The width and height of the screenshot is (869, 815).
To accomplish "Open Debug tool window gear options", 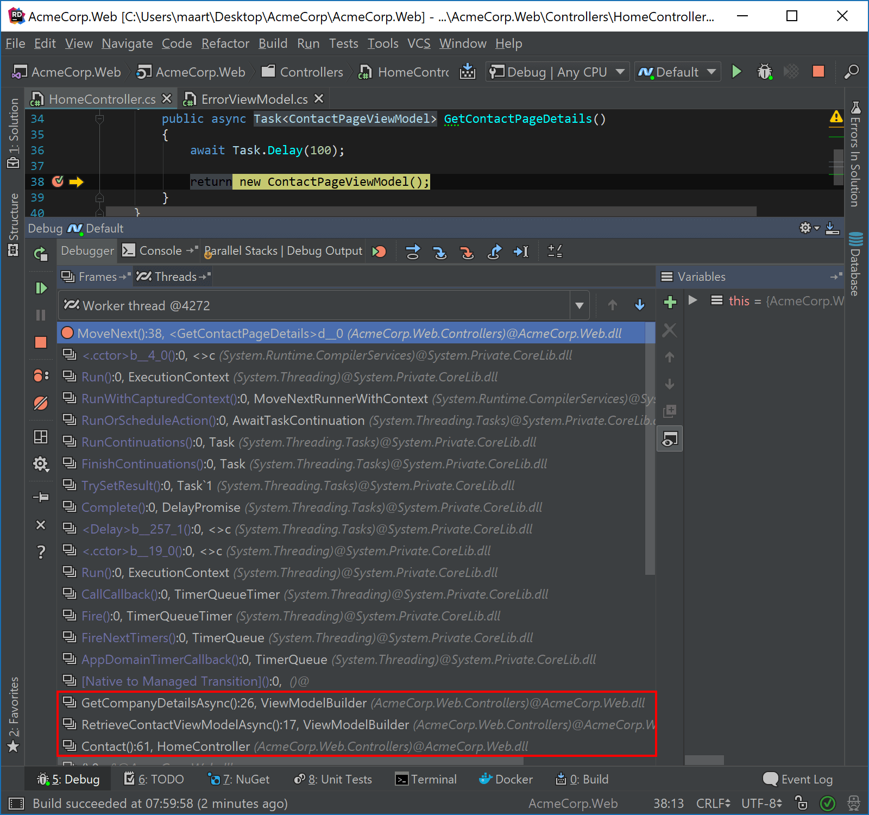I will [809, 228].
